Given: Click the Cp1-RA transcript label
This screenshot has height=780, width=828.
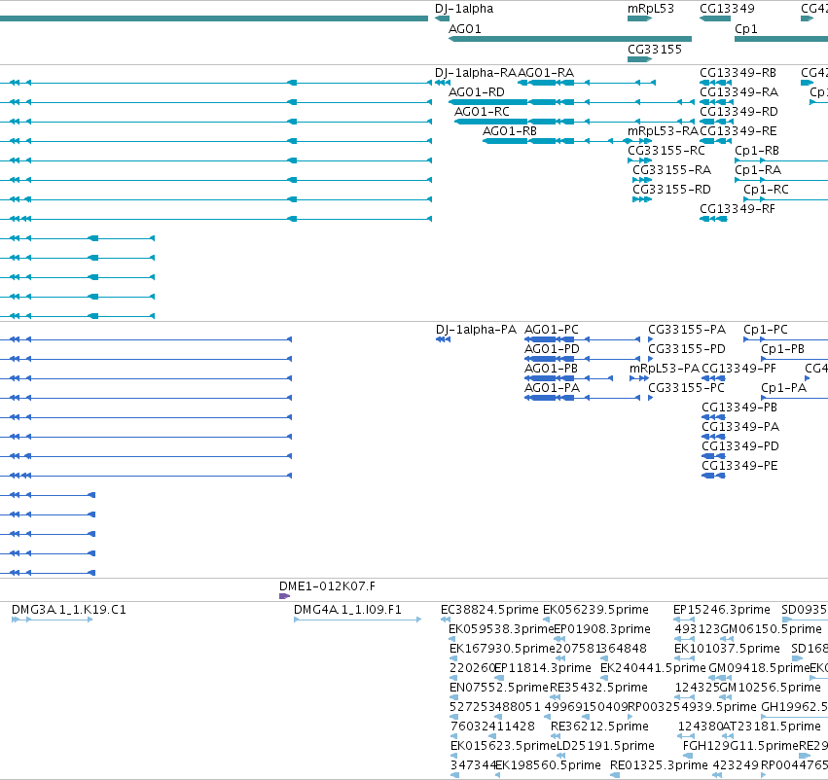Looking at the screenshot, I should pos(758,170).
